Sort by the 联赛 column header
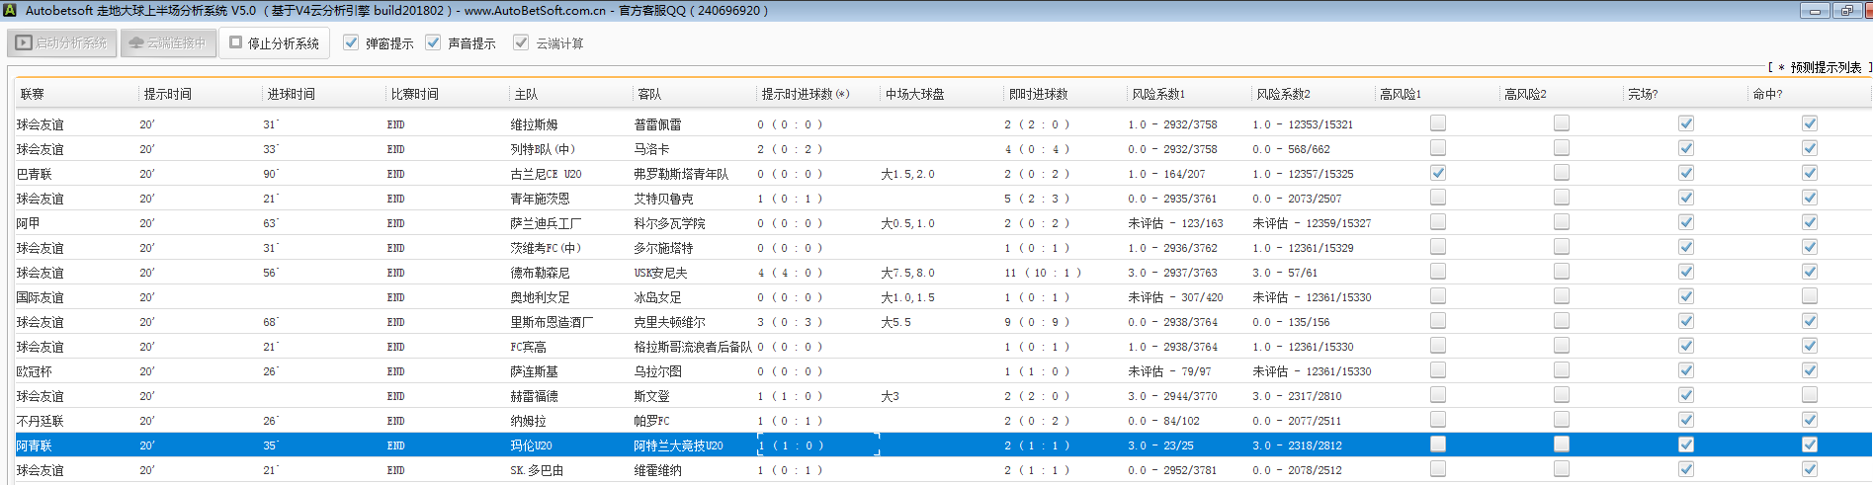The height and width of the screenshot is (485, 1873). (33, 95)
